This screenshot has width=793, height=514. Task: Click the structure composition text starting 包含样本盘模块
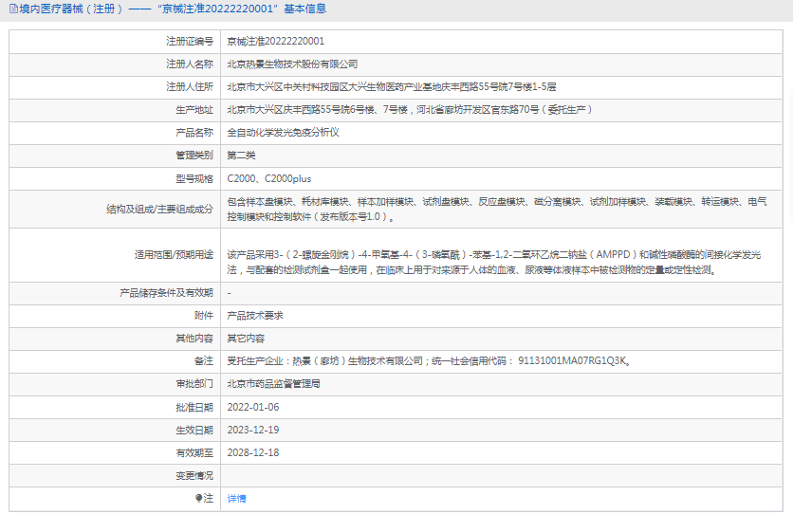497,210
